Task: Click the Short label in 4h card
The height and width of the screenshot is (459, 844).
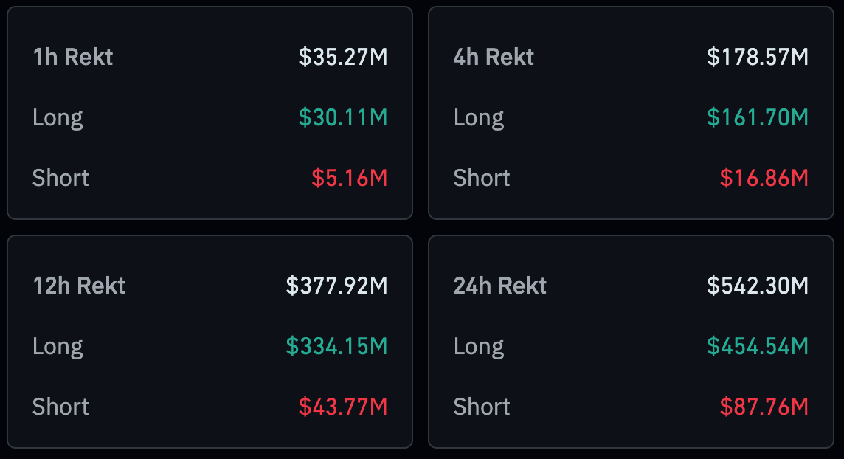Action: pos(482,178)
